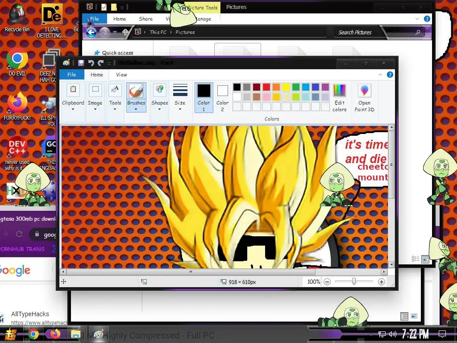Pick the yellow color swatch in palette
This screenshot has height=343, width=457.
pos(286,87)
